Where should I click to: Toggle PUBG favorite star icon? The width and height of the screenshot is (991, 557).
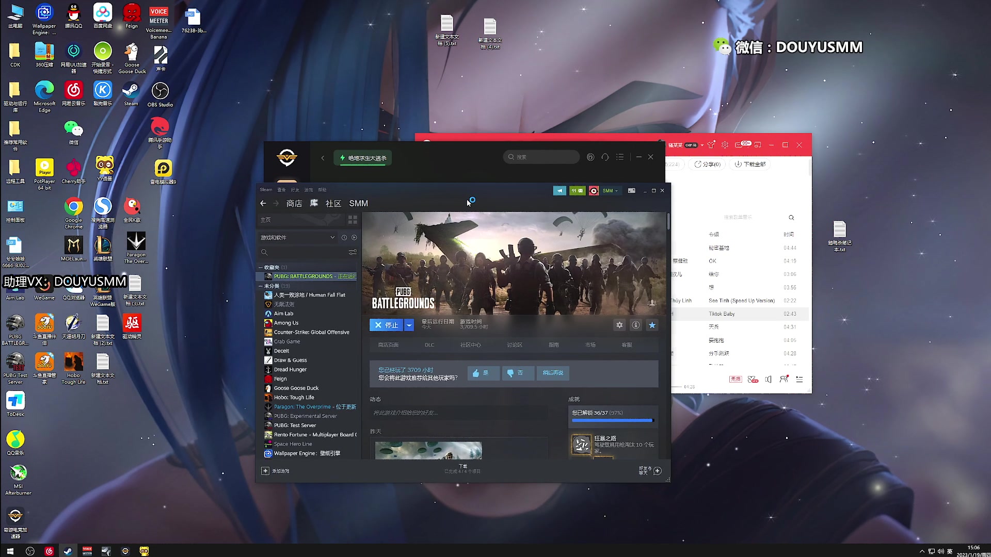coord(652,325)
